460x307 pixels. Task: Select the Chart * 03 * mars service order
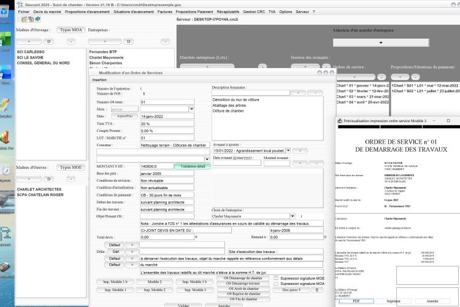(x=362, y=96)
